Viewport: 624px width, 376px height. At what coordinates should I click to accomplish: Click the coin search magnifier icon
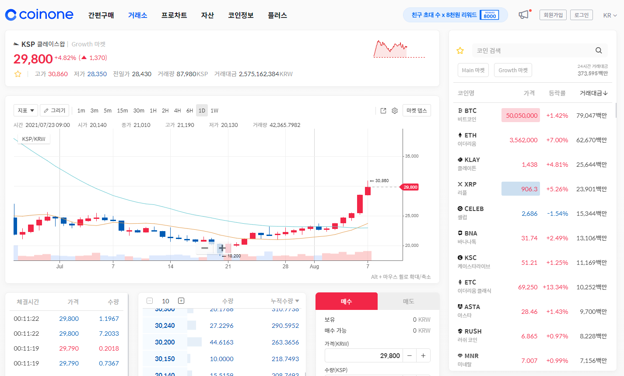pyautogui.click(x=599, y=50)
